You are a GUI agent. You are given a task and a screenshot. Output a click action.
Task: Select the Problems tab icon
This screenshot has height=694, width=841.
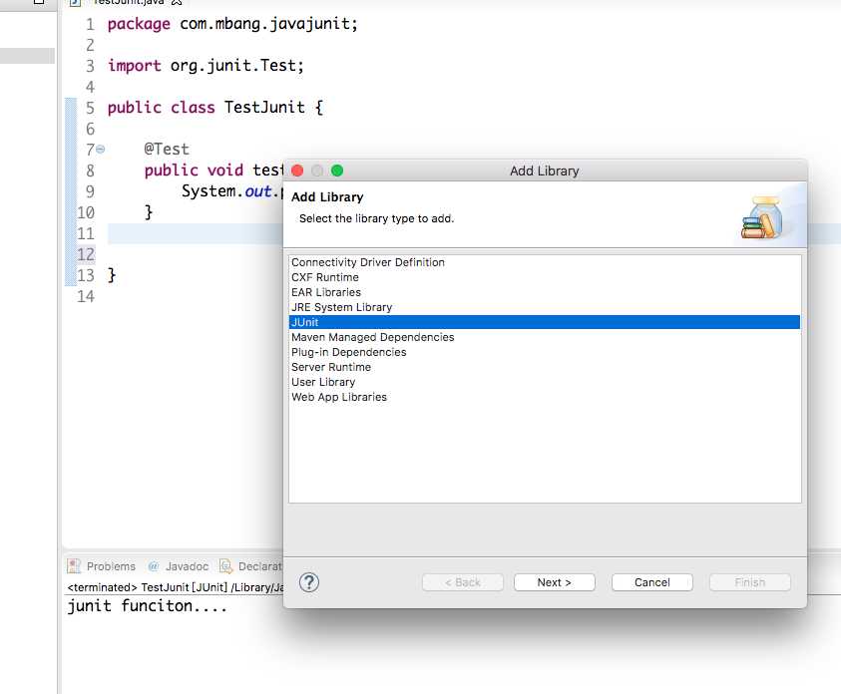click(74, 566)
